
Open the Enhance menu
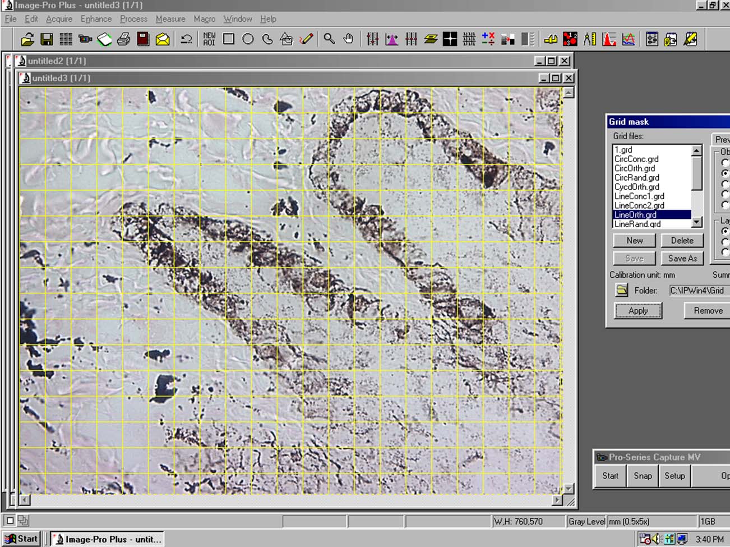[x=96, y=19]
